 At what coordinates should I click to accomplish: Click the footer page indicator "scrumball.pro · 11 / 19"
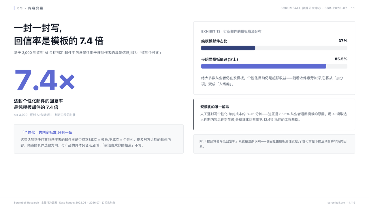[x=341, y=203]
